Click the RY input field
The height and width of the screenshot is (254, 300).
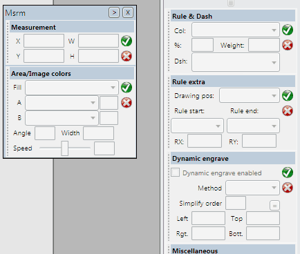click(259, 141)
